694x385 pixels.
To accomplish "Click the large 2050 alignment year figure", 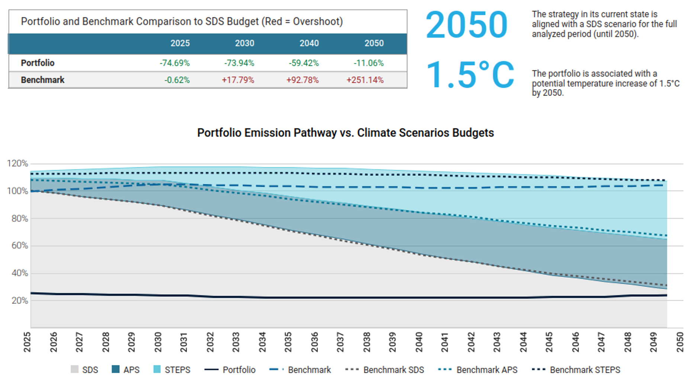I will tap(466, 25).
